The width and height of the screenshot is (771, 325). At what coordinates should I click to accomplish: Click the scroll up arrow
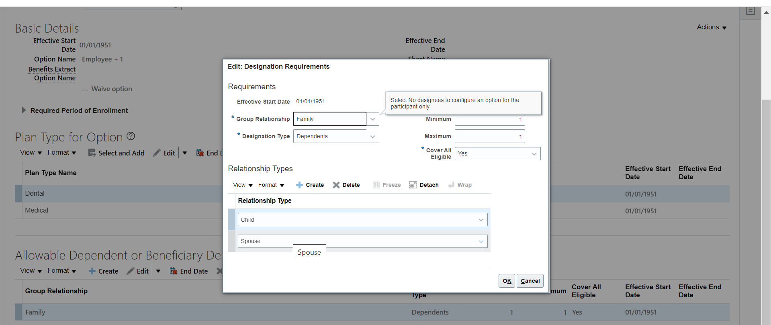tap(766, 12)
